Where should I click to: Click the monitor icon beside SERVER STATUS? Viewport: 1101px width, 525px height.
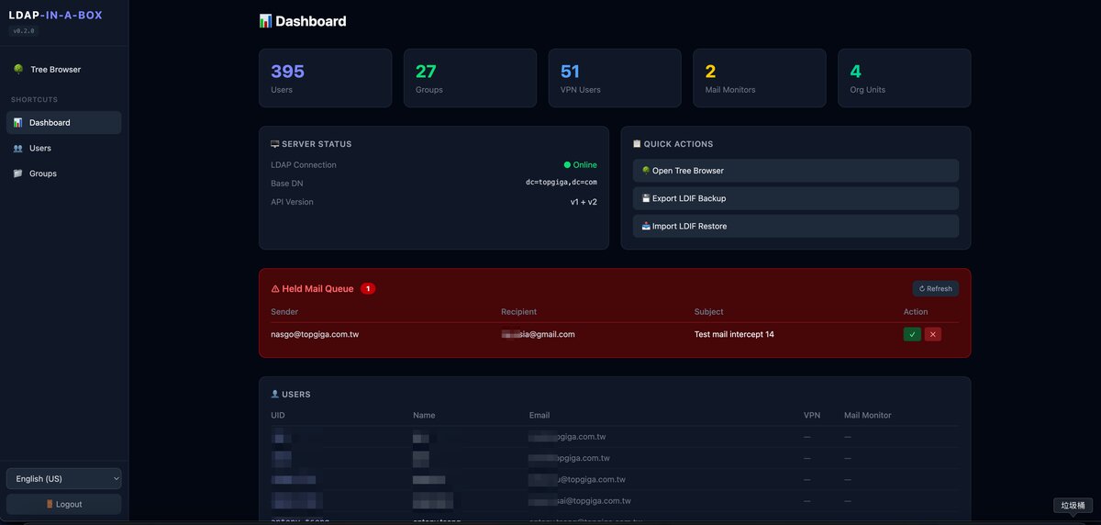point(275,144)
